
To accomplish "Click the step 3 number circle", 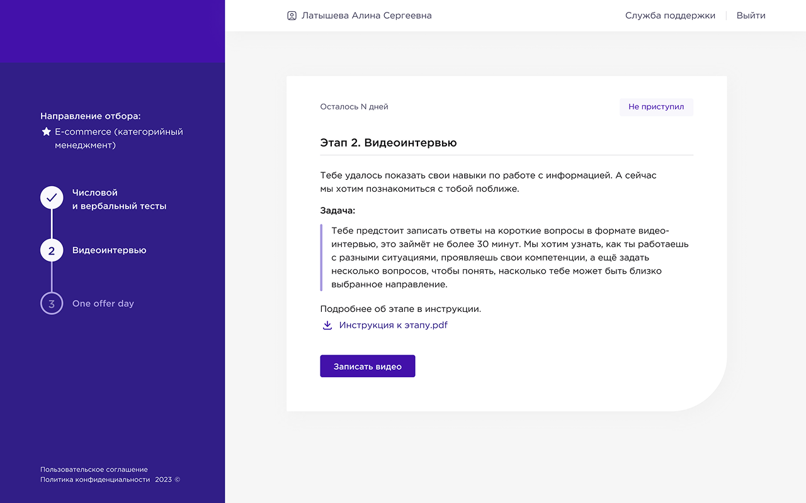I will click(x=52, y=304).
